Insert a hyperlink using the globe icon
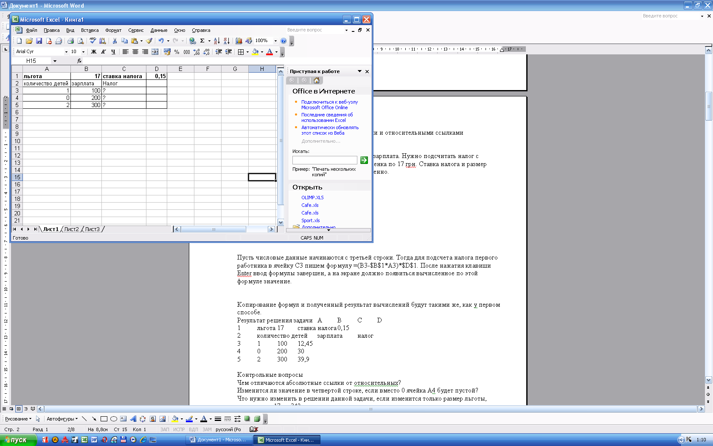The image size is (713, 446). click(192, 41)
